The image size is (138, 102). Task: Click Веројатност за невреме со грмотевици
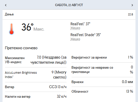(92, 70)
